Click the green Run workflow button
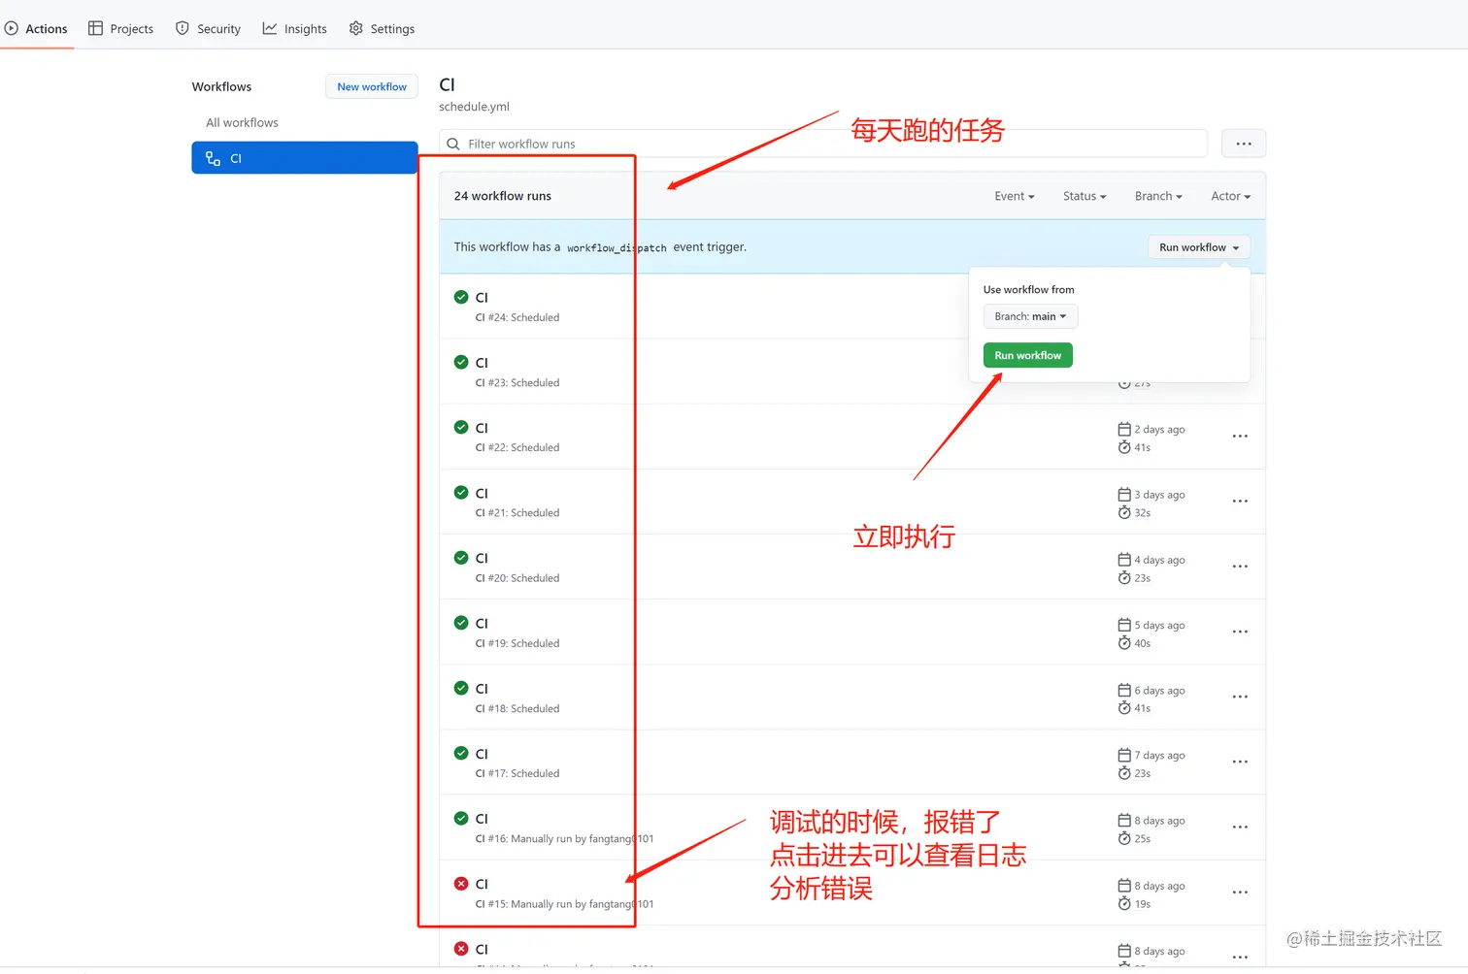Screen dimensions: 1468x974 click(x=1027, y=355)
